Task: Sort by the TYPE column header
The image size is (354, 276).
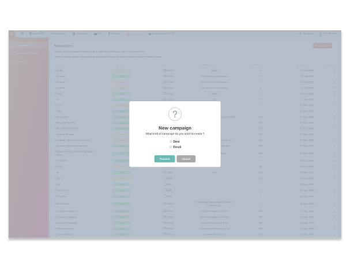Action: [x=165, y=65]
